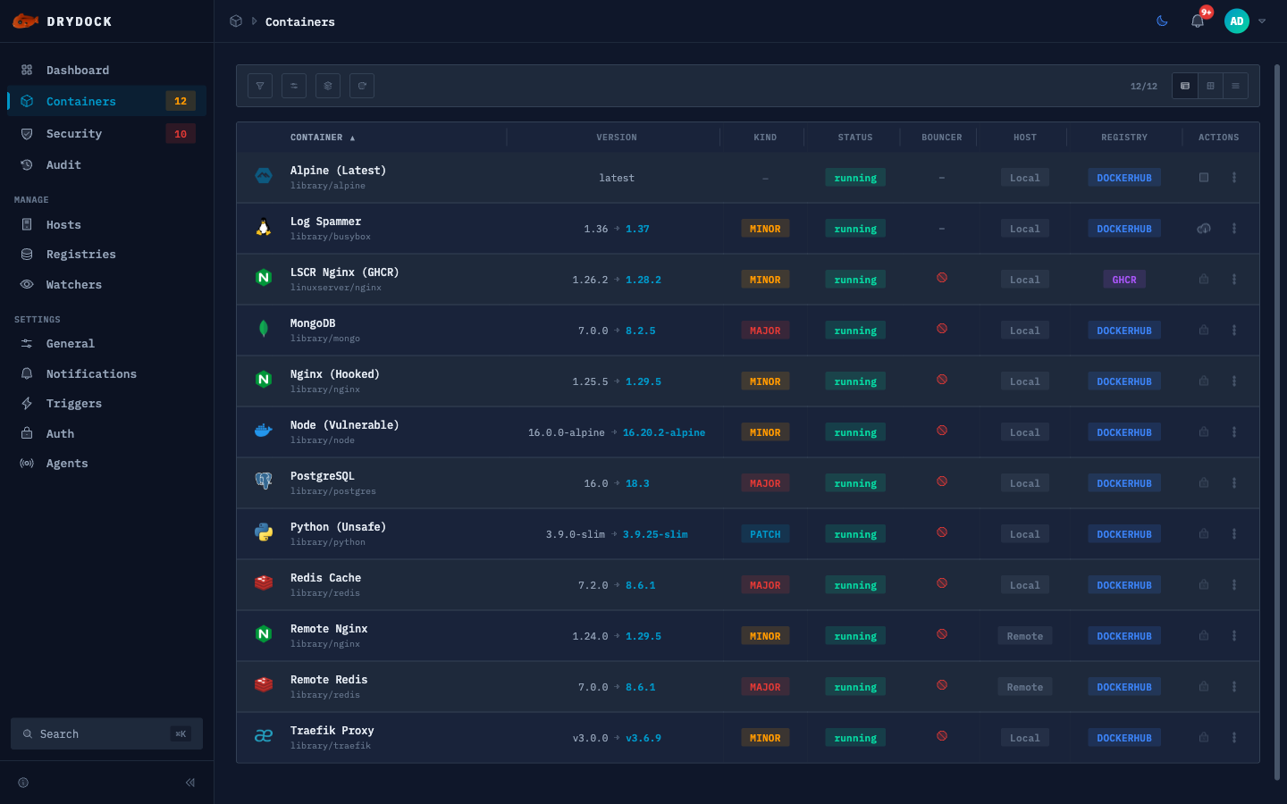1287x804 pixels.
Task: Open actions menu for Alpine (Latest)
Action: (x=1234, y=178)
